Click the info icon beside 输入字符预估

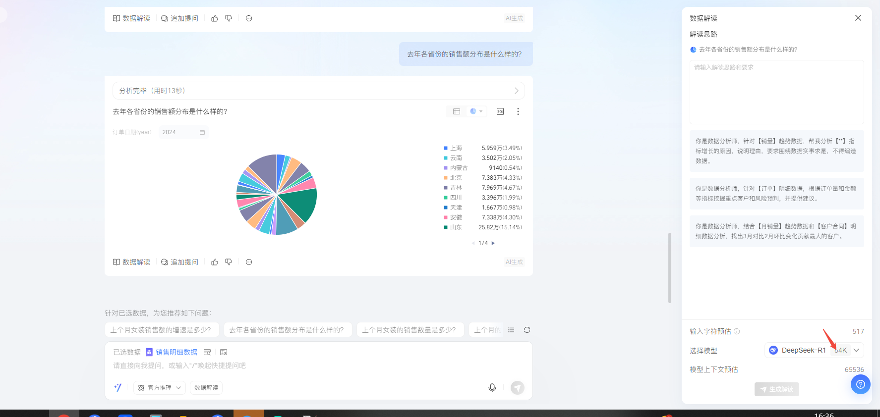coord(737,331)
